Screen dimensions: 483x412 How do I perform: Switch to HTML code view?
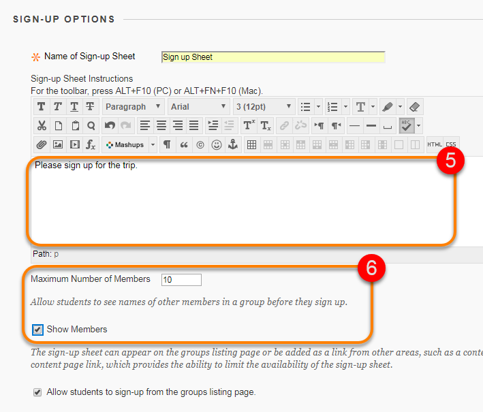tap(435, 145)
